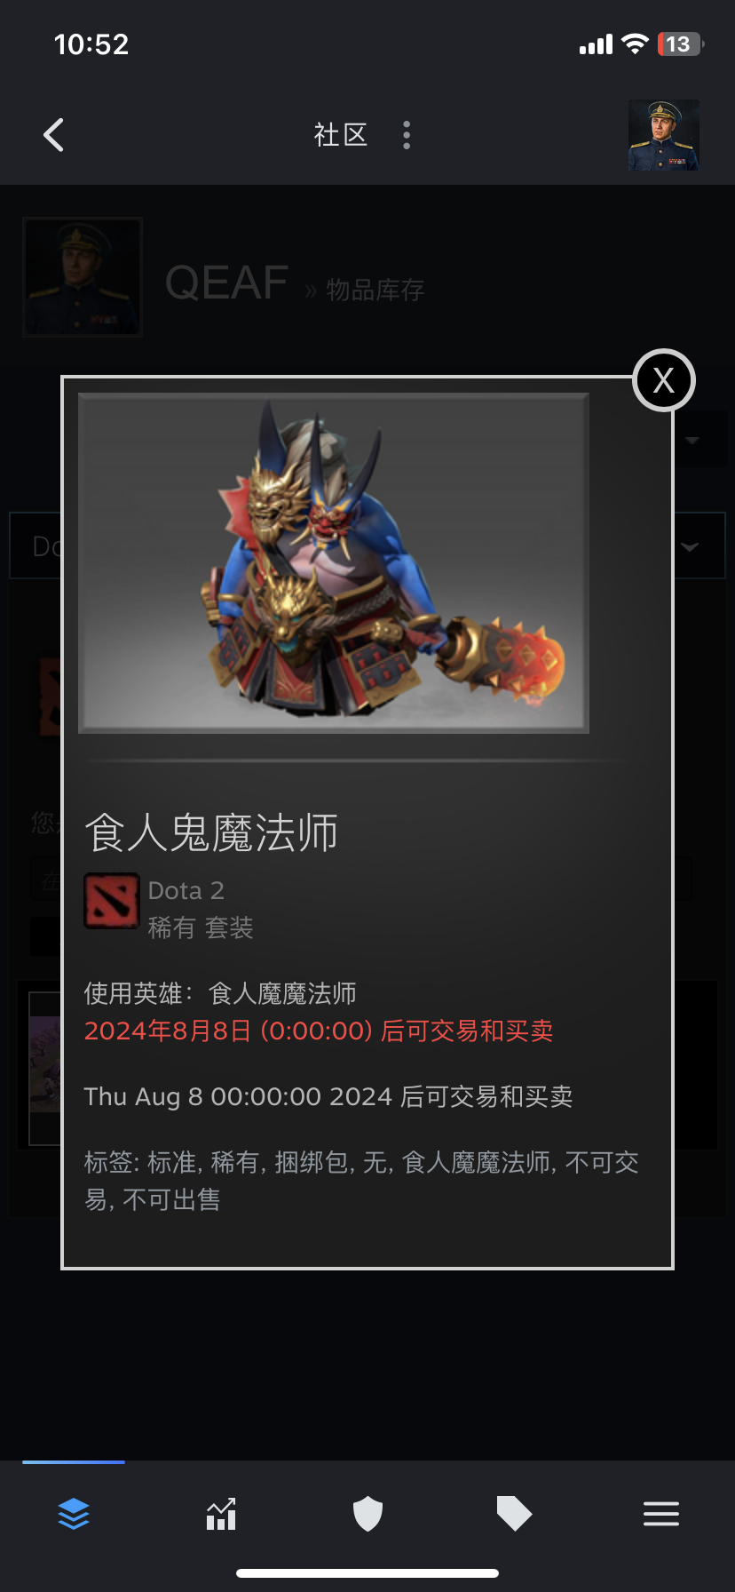Tap the item title 食人鬼魔法师
Screen dimensions: 735x1592
(x=211, y=833)
